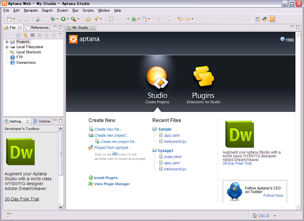Click the Help link in the Aptana header
This screenshot has width=304, height=221.
290,40
